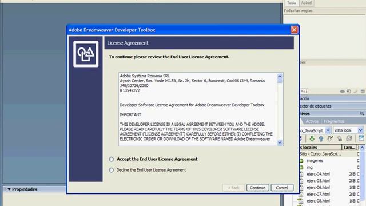Screen dimensions: 366x206
Task: Open the Activos tab in Files panel
Action: tap(312, 121)
